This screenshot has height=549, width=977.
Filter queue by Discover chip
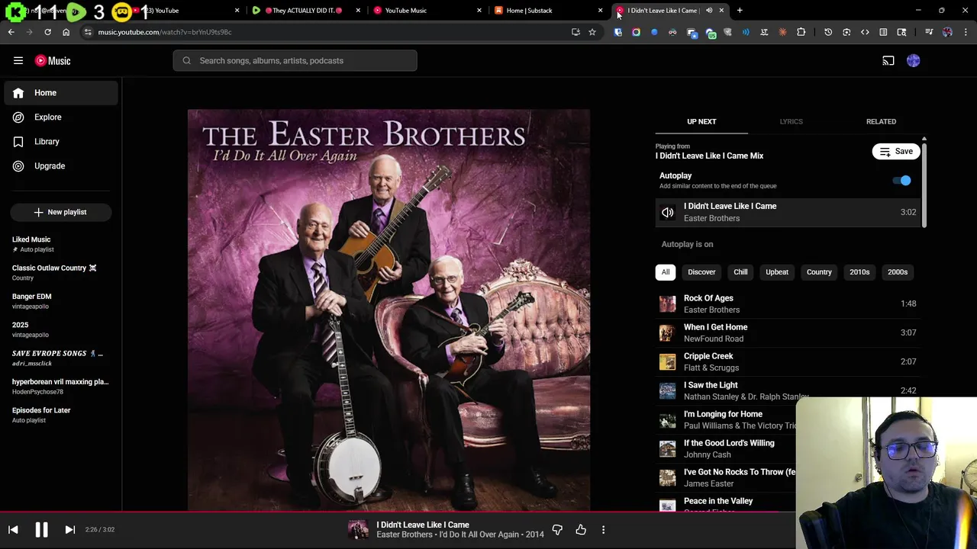[701, 272]
